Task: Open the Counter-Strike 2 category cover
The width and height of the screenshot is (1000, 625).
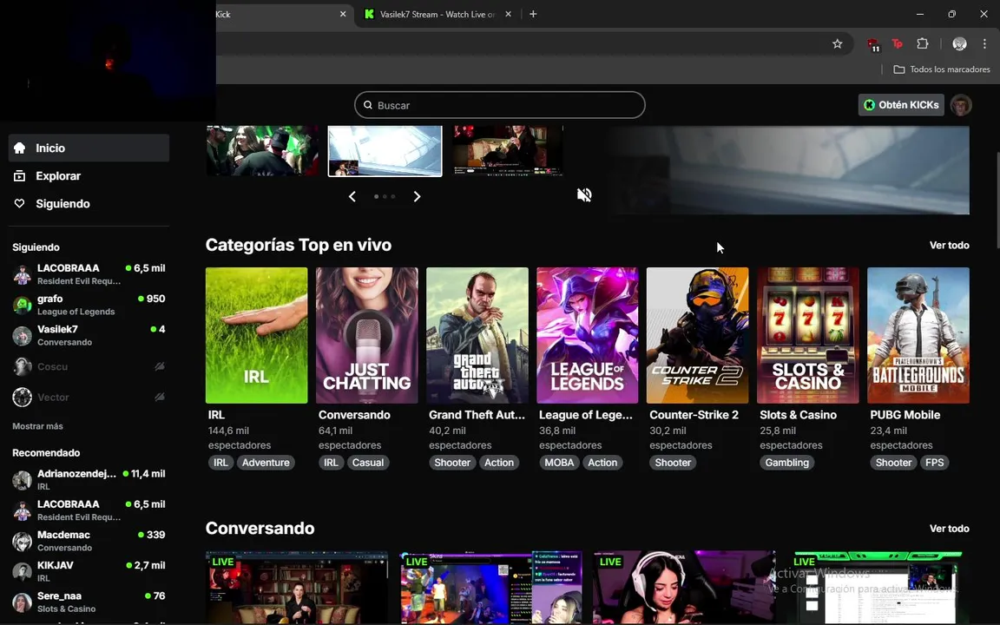Action: pos(698,335)
